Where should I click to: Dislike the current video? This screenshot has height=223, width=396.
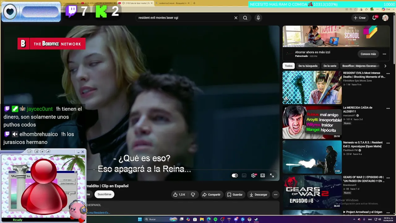click(193, 195)
